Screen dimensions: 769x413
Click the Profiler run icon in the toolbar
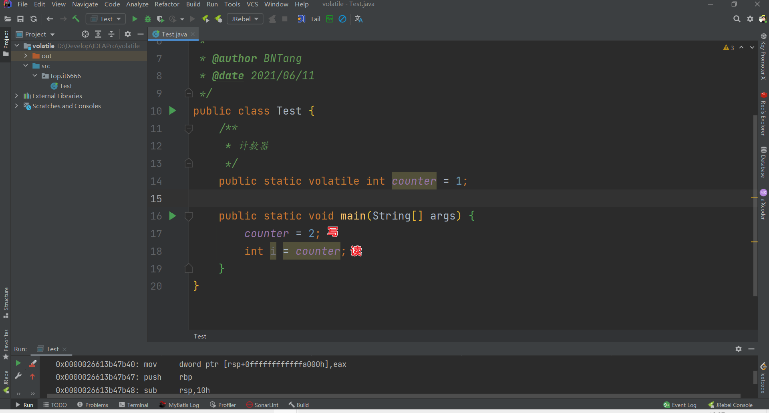[173, 19]
